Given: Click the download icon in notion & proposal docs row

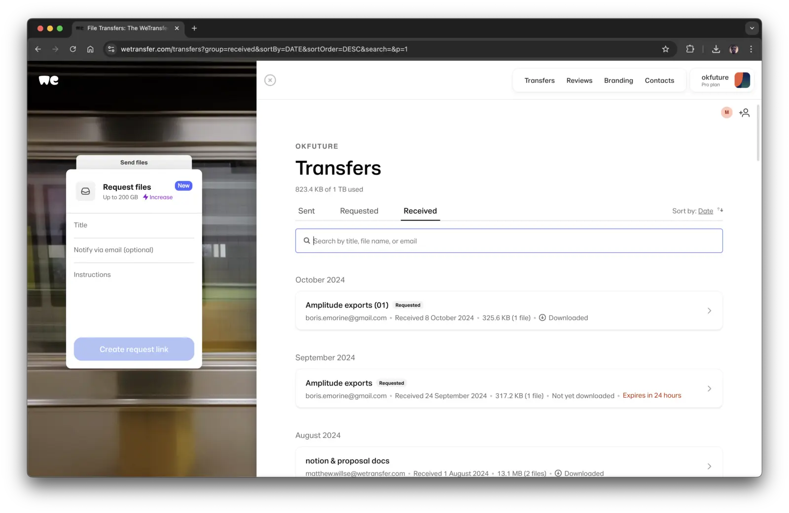Looking at the screenshot, I should coord(558,473).
